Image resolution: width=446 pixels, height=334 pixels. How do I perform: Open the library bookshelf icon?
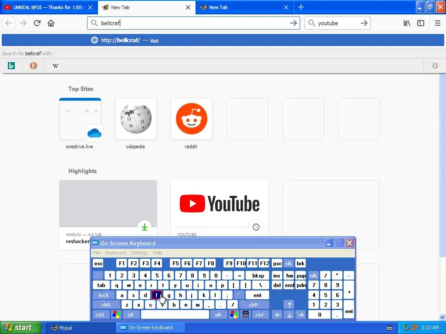tap(407, 23)
